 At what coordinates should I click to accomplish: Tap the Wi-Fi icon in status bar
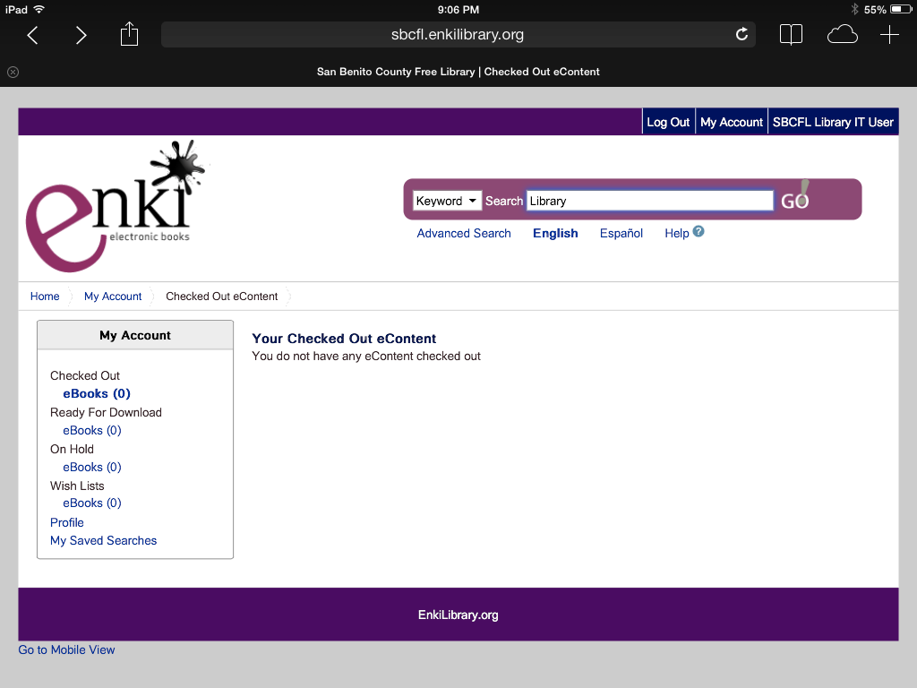(39, 9)
